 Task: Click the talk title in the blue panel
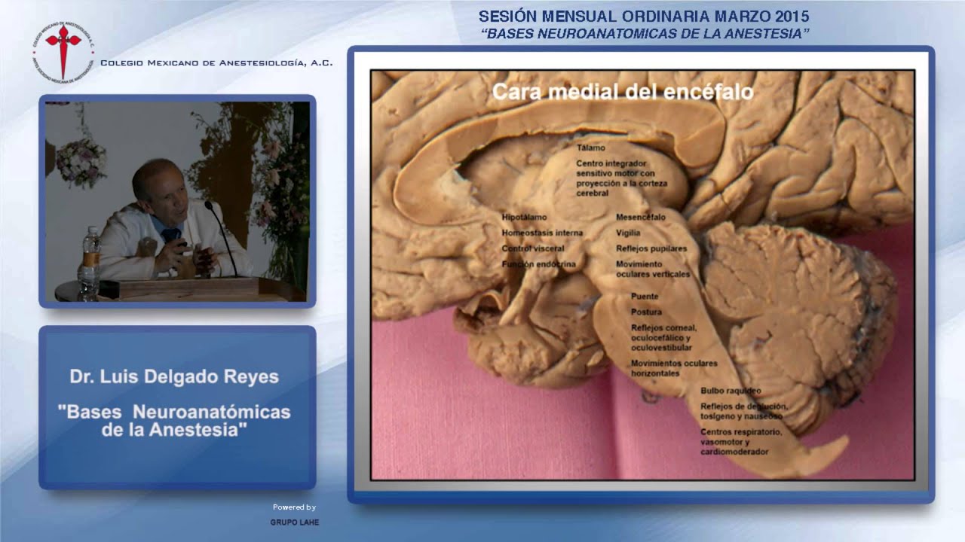coord(174,421)
